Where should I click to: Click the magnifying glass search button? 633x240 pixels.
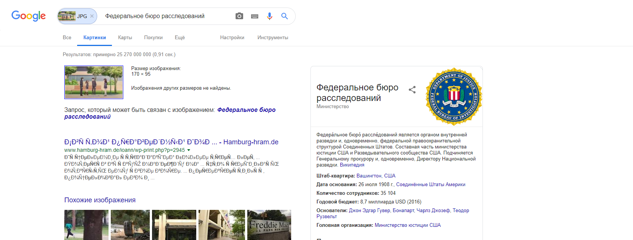click(285, 16)
